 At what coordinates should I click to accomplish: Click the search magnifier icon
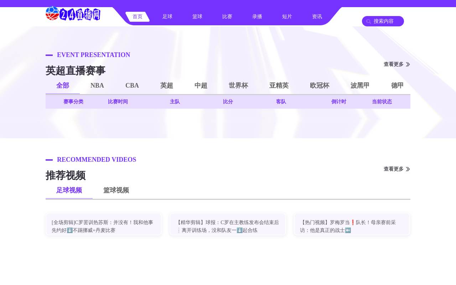click(x=369, y=21)
